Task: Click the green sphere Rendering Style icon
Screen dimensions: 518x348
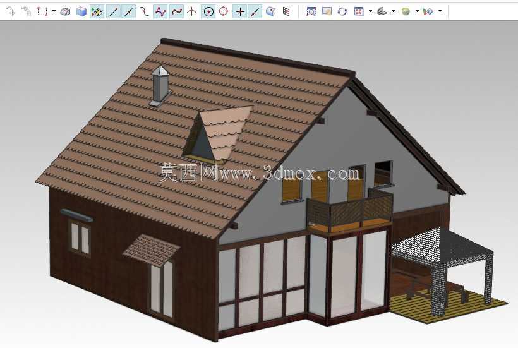Action: coord(406,11)
